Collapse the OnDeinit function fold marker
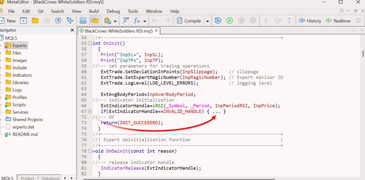The width and height of the screenshot is (365, 180). click(90, 151)
